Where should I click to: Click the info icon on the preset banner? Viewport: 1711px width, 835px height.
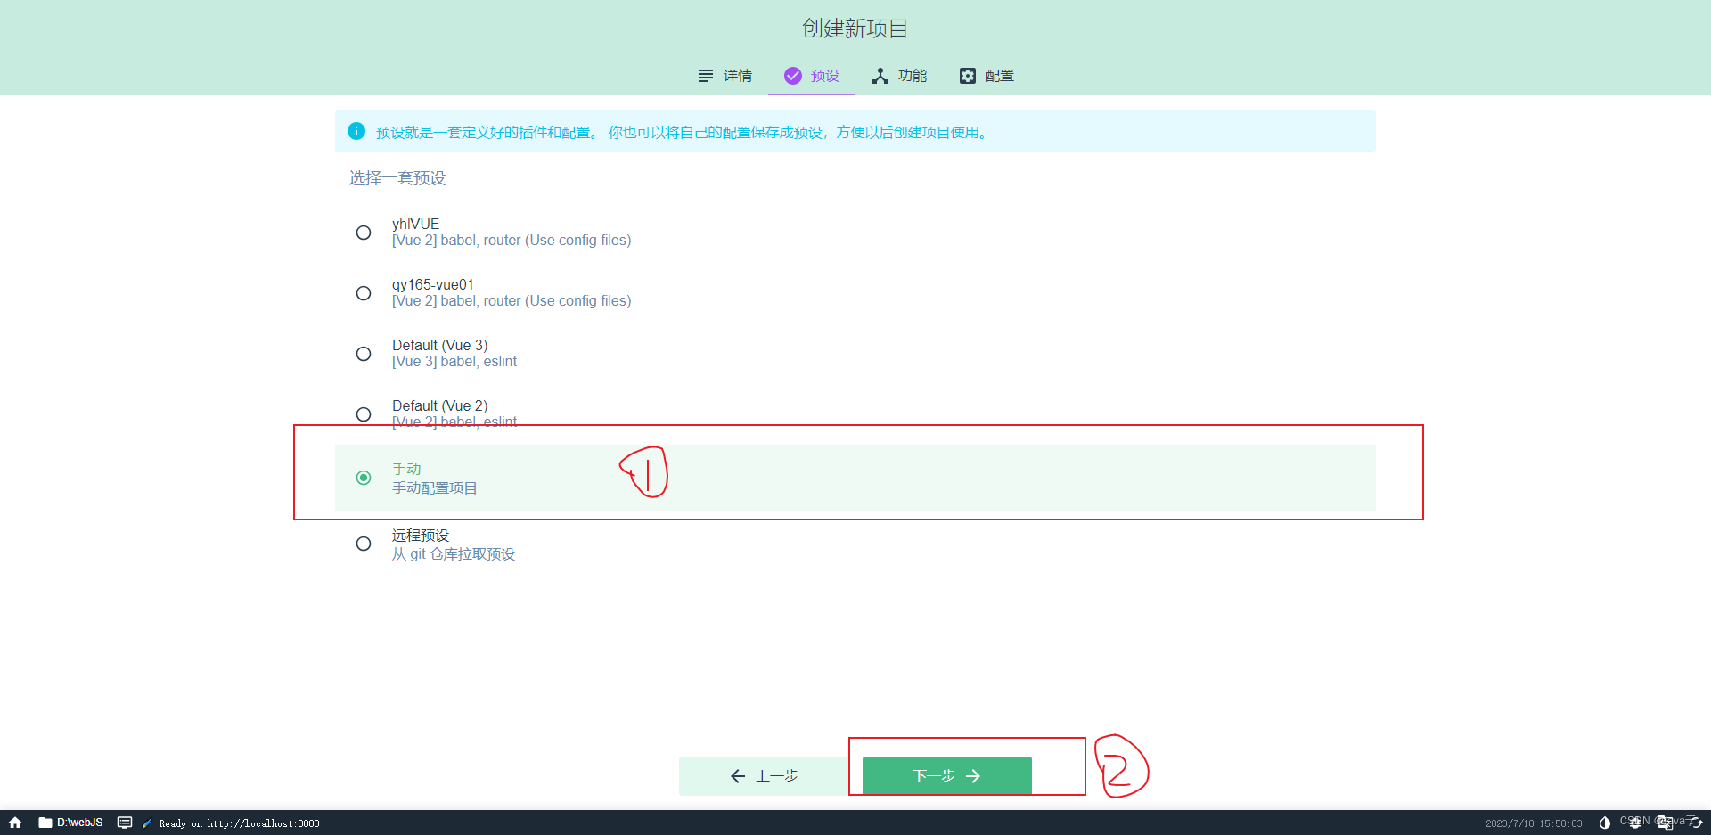point(356,131)
